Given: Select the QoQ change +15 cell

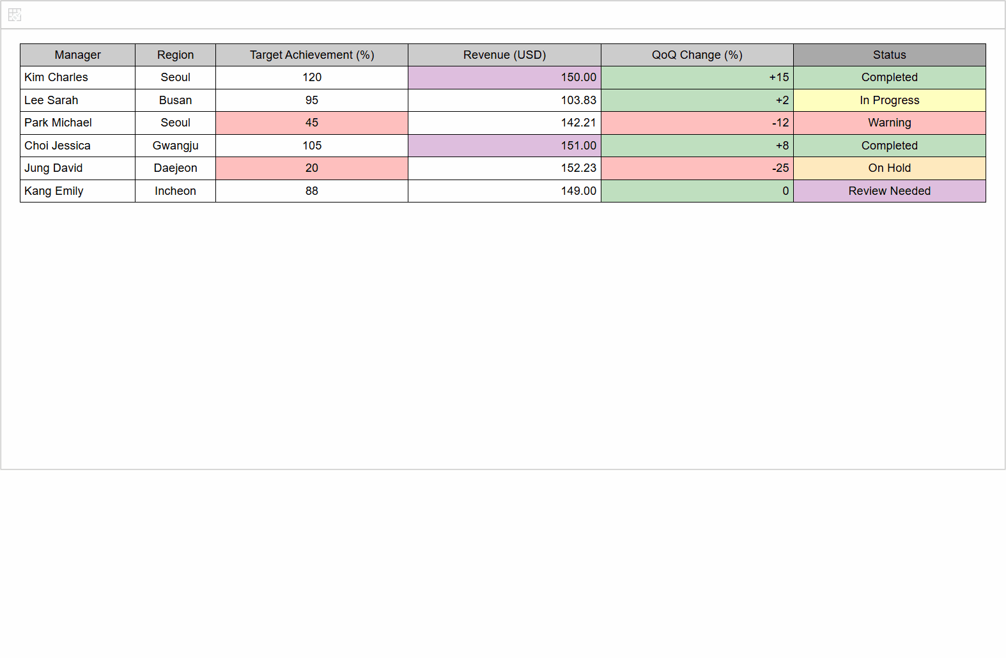Looking at the screenshot, I should tap(697, 77).
